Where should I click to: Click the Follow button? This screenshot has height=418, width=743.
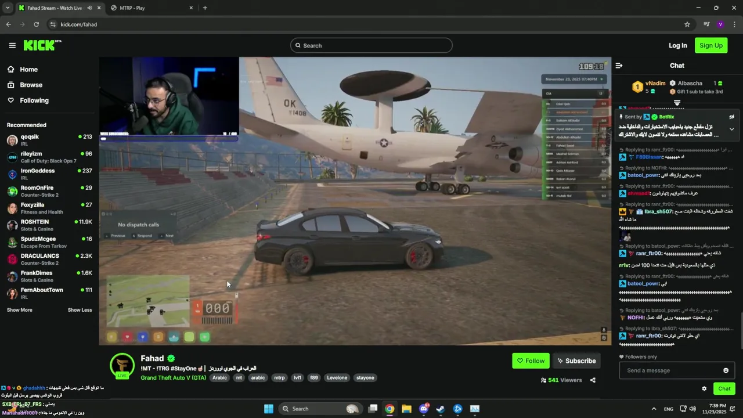click(531, 361)
